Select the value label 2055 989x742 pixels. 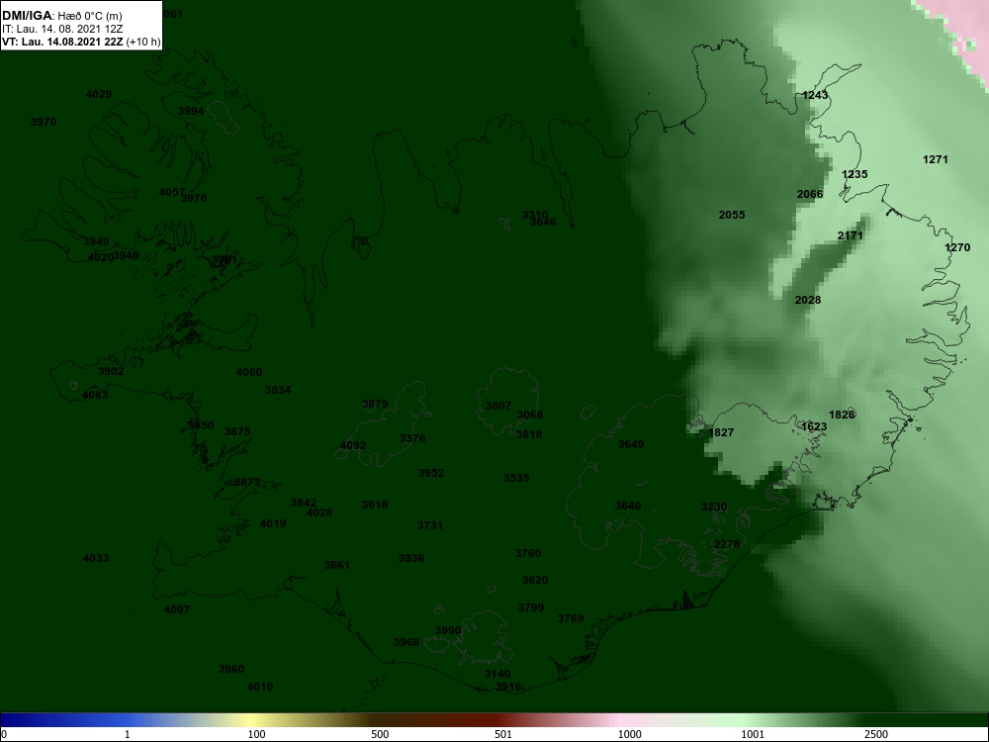pyautogui.click(x=732, y=215)
